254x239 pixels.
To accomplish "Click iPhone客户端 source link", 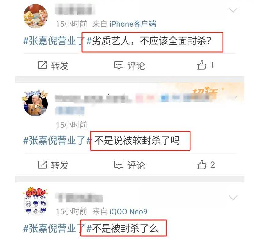I will click(x=133, y=24).
